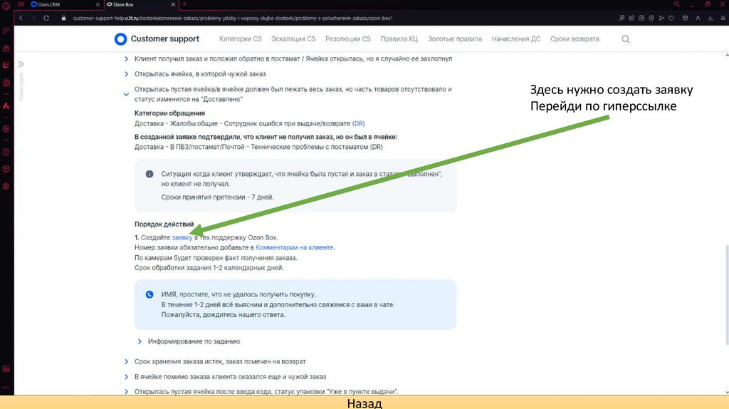Screen dimensions: 729x409
Task: Open Settings gear in sidebar
Action: pos(6,186)
